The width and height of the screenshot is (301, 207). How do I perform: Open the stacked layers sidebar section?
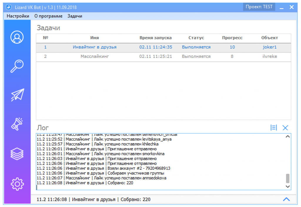coord(17,154)
